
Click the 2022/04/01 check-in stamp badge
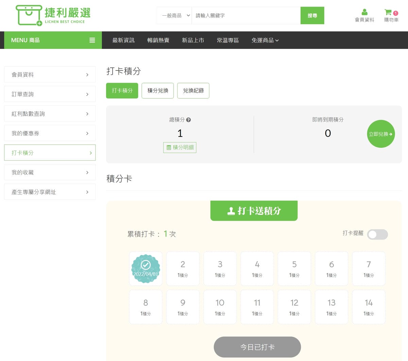coord(146,268)
